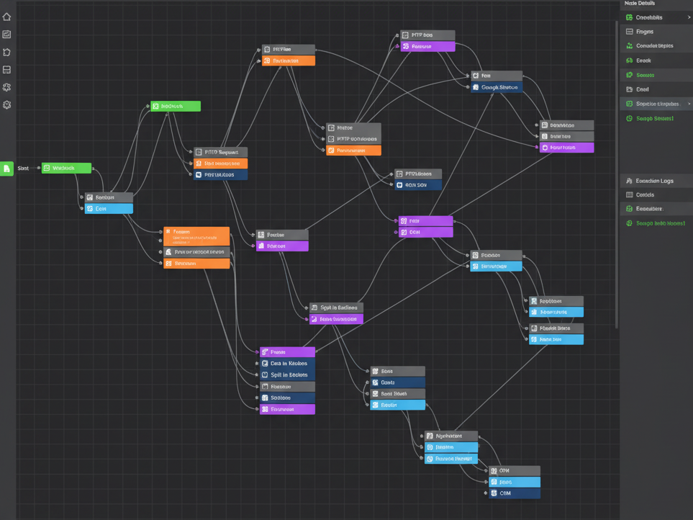This screenshot has width=693, height=520.
Task: Select the gray Split In Batches label
Action: [339, 308]
